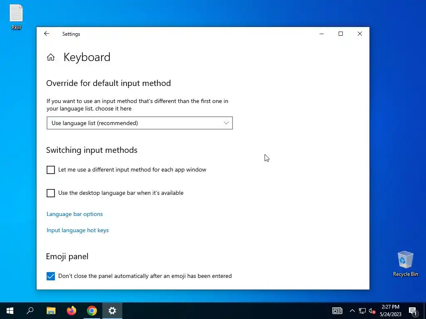Maximize the Settings window
The height and width of the screenshot is (319, 426).
point(341,34)
